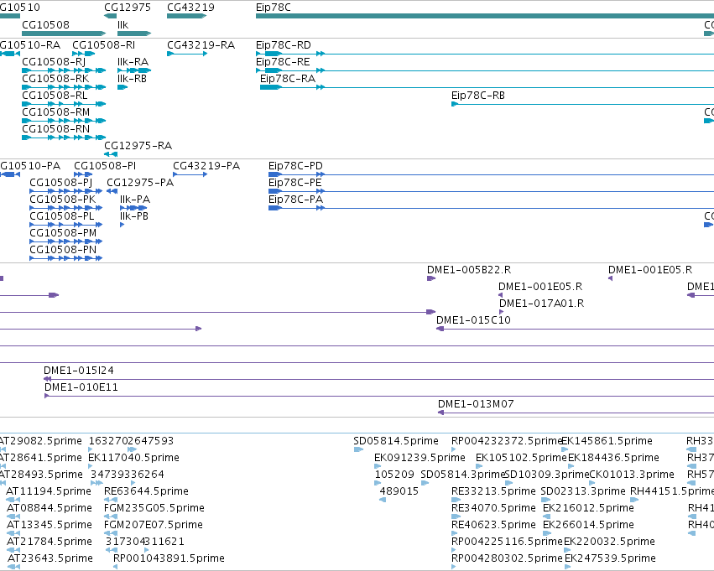Open the CG10508-RI transcript label
This screenshot has width=714, height=571.
(x=104, y=45)
